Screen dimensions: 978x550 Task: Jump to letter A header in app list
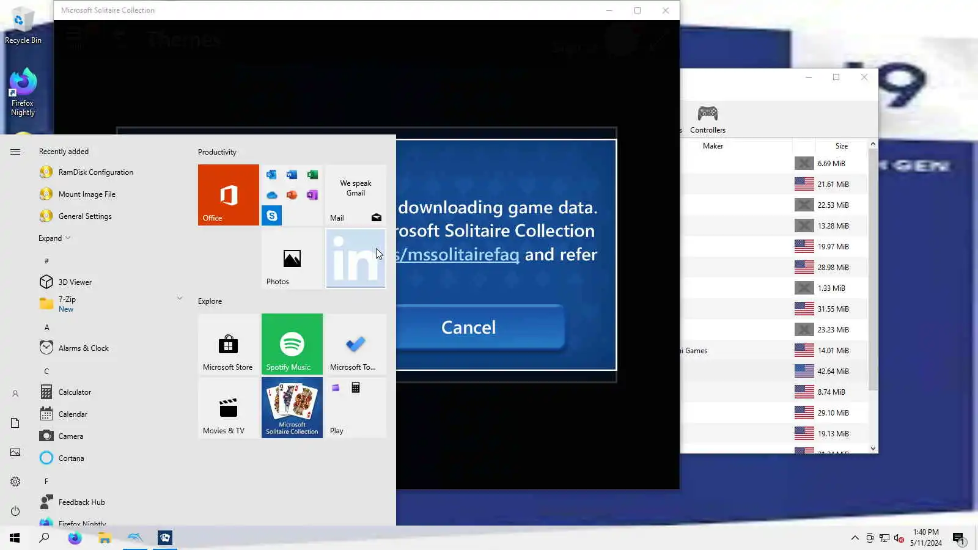[x=46, y=328]
